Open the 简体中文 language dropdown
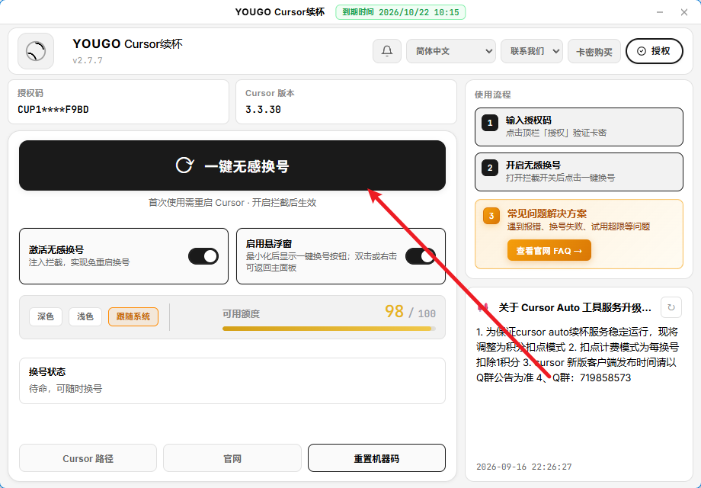Image resolution: width=701 pixels, height=488 pixels. point(450,51)
